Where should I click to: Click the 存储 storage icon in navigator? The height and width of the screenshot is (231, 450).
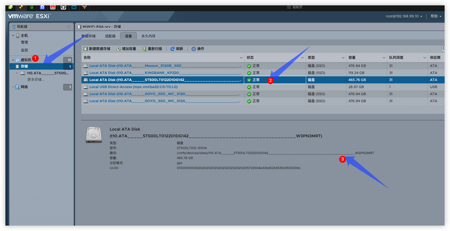tap(18, 67)
